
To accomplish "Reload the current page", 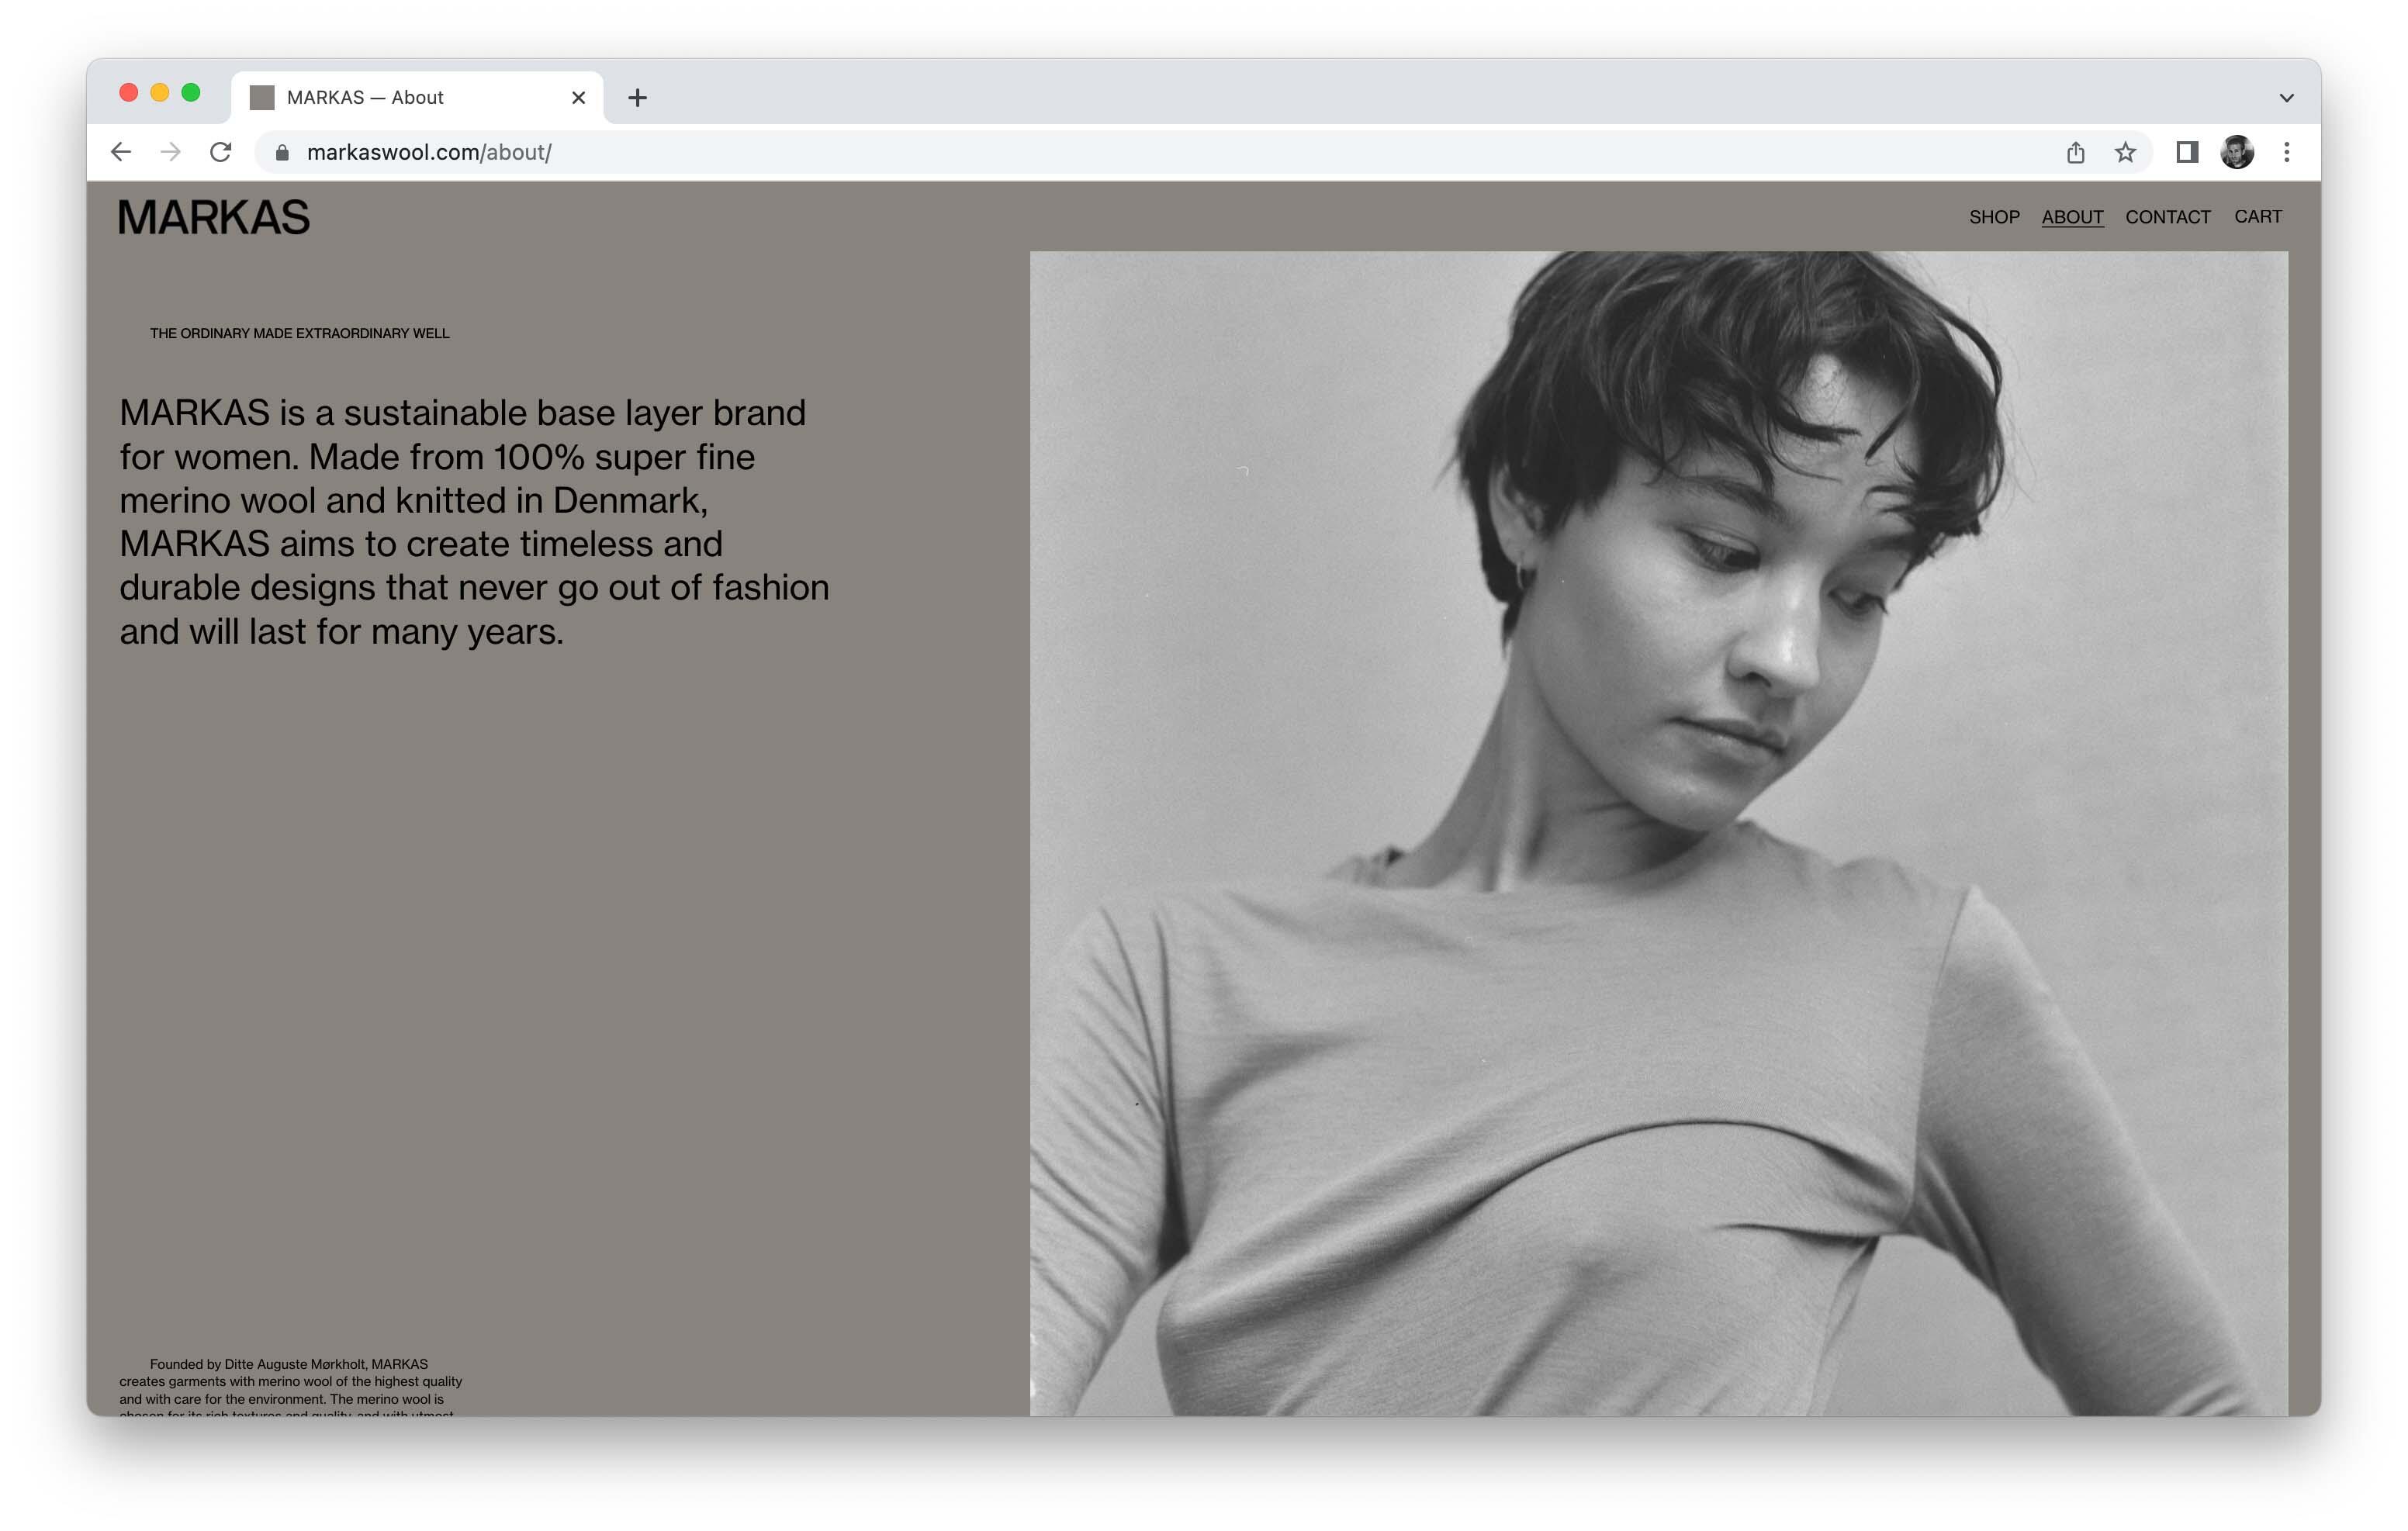I will [221, 152].
